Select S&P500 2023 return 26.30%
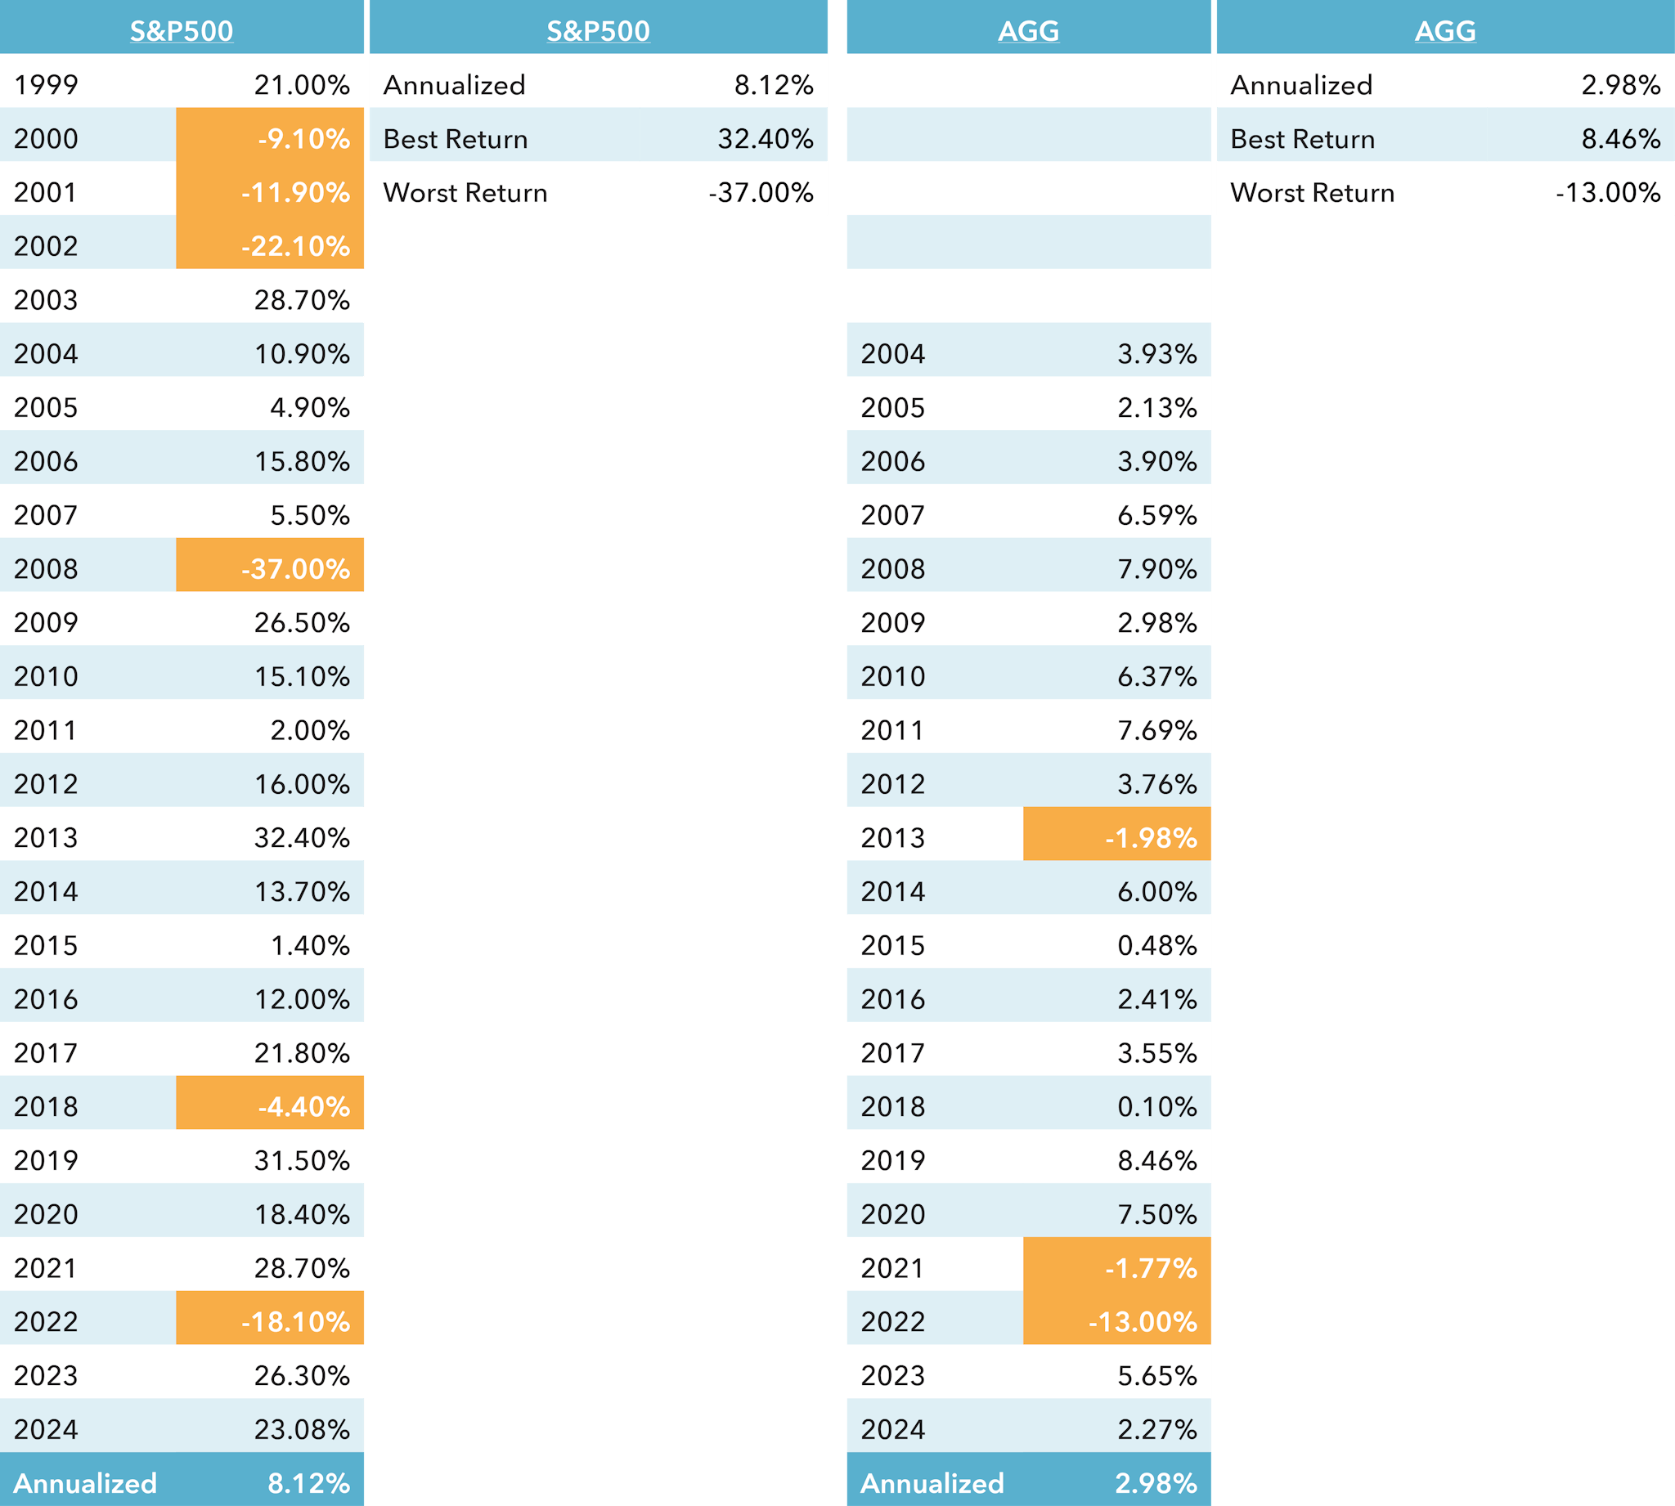The image size is (1675, 1506). pos(302,1376)
